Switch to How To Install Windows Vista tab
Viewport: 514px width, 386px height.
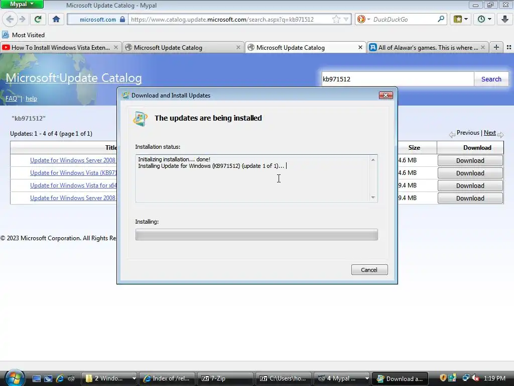[61, 48]
